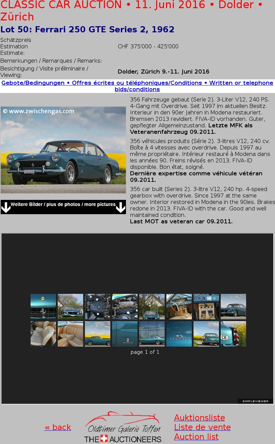Image resolution: width=275 pixels, height=444 pixels.
Task: Click Weitere Bilder / more pictures banner
Action: click(x=63, y=207)
